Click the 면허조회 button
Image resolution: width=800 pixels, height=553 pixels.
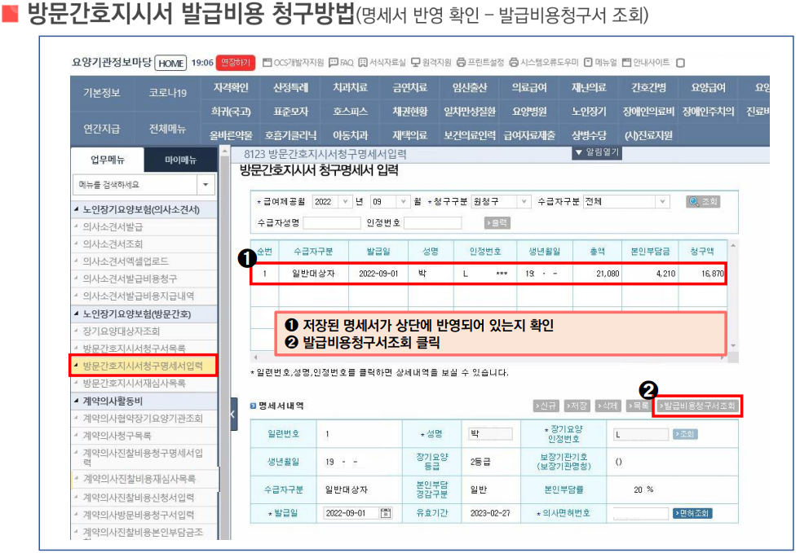(692, 513)
